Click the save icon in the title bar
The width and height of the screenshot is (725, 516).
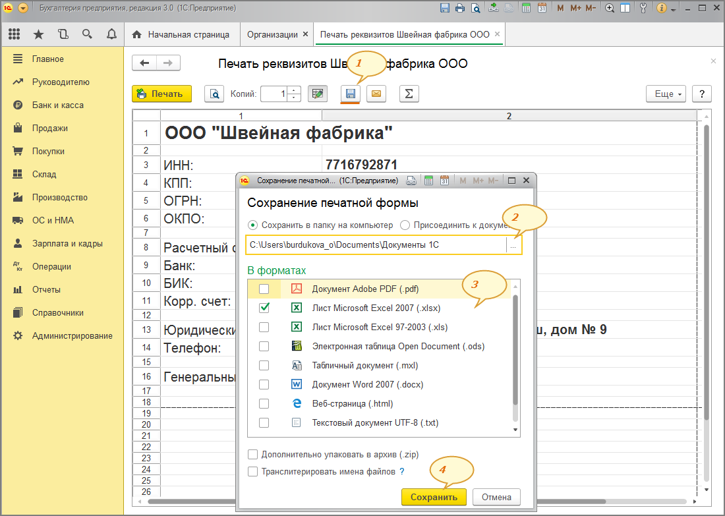445,8
